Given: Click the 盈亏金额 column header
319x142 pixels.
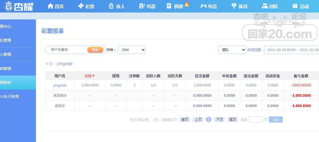Looking at the screenshot, I should (301, 76).
